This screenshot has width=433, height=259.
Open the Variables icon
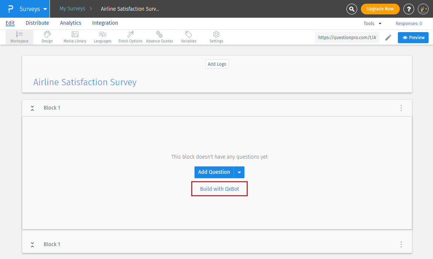[x=188, y=37]
